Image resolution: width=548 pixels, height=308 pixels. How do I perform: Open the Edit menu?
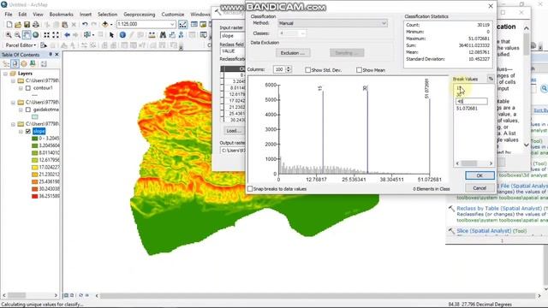22,15
